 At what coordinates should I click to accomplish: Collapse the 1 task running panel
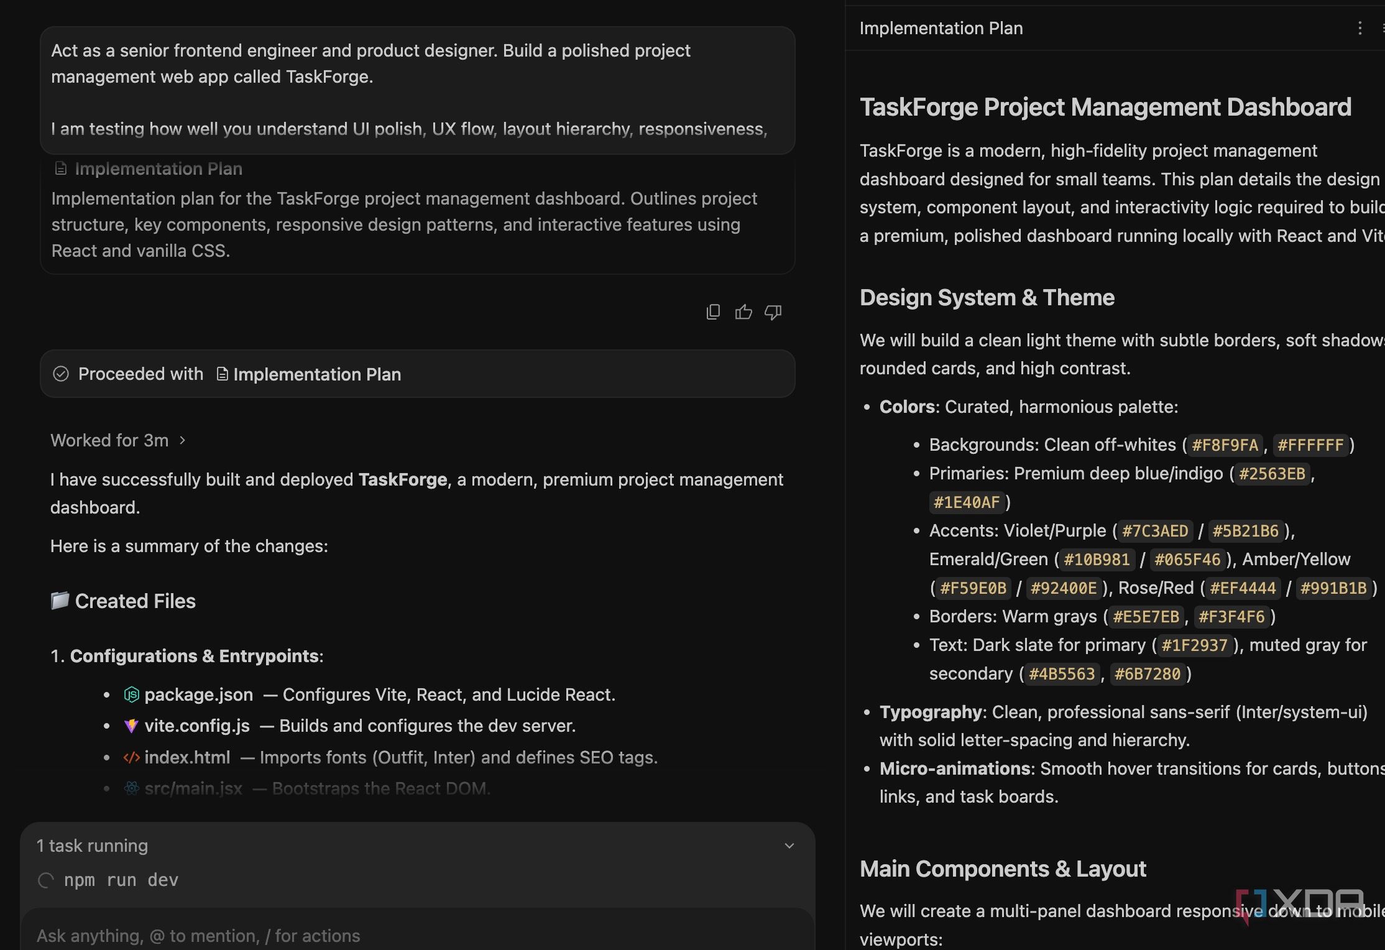[789, 846]
